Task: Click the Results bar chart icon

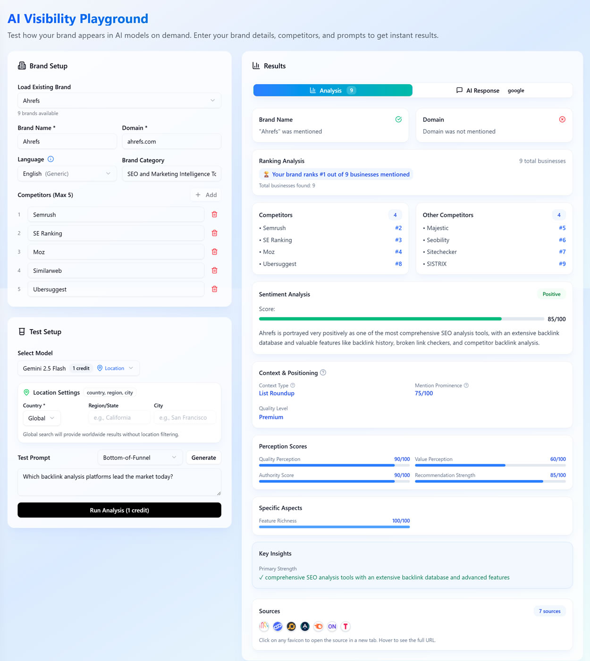Action: coord(256,66)
